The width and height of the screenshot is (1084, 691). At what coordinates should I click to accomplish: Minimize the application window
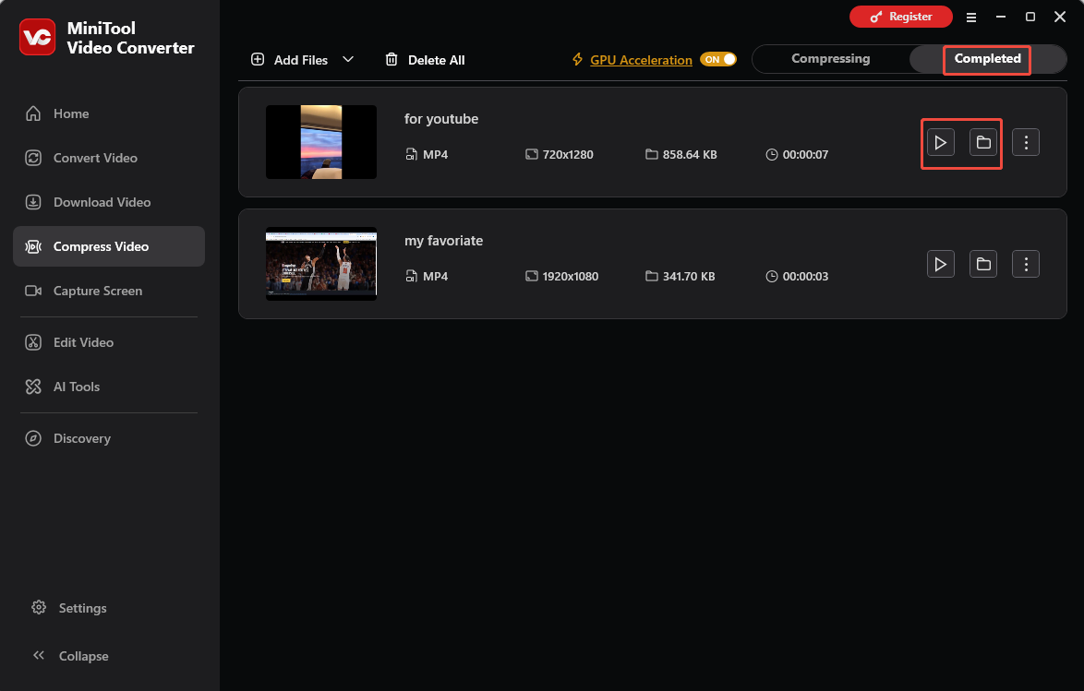point(1000,17)
